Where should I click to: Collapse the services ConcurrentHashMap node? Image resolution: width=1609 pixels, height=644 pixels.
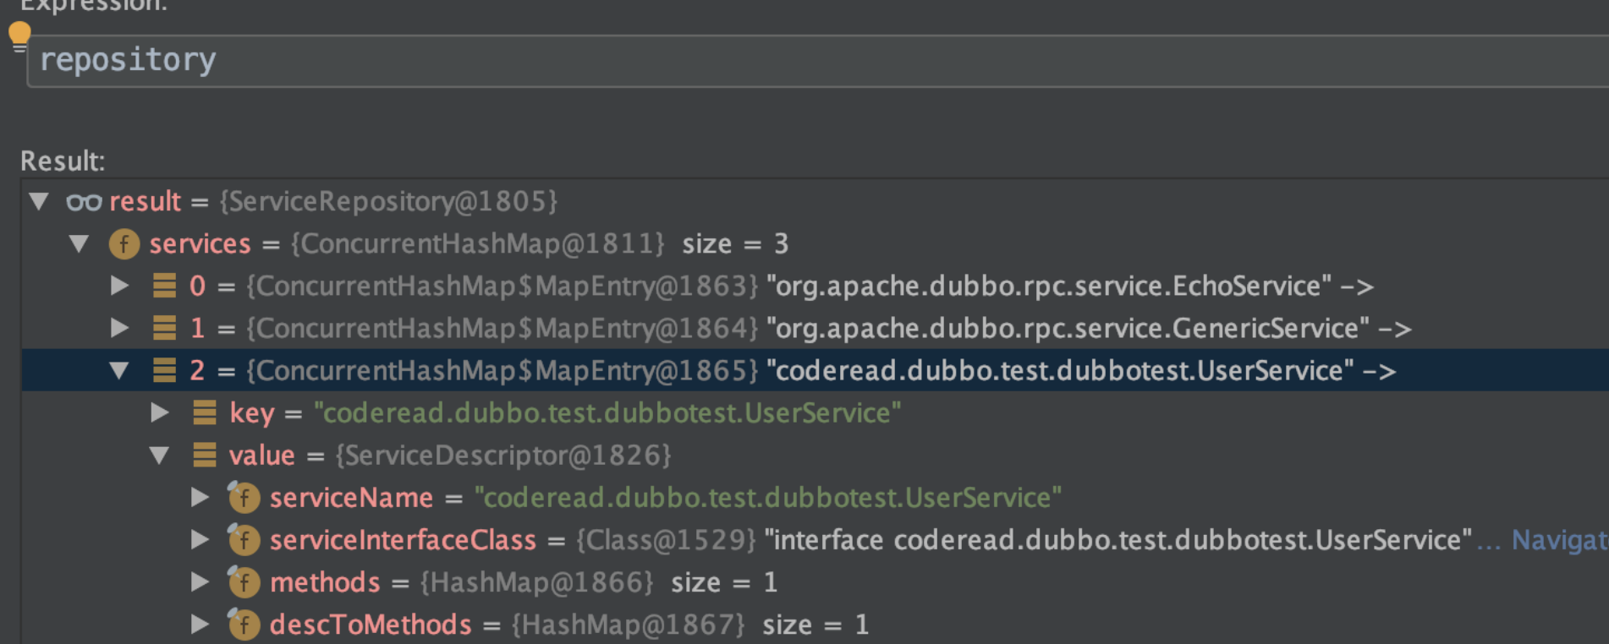(79, 244)
